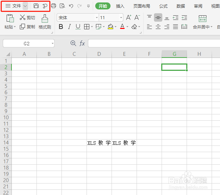Toggle bold formatting
220x195 pixels.
(61, 27)
